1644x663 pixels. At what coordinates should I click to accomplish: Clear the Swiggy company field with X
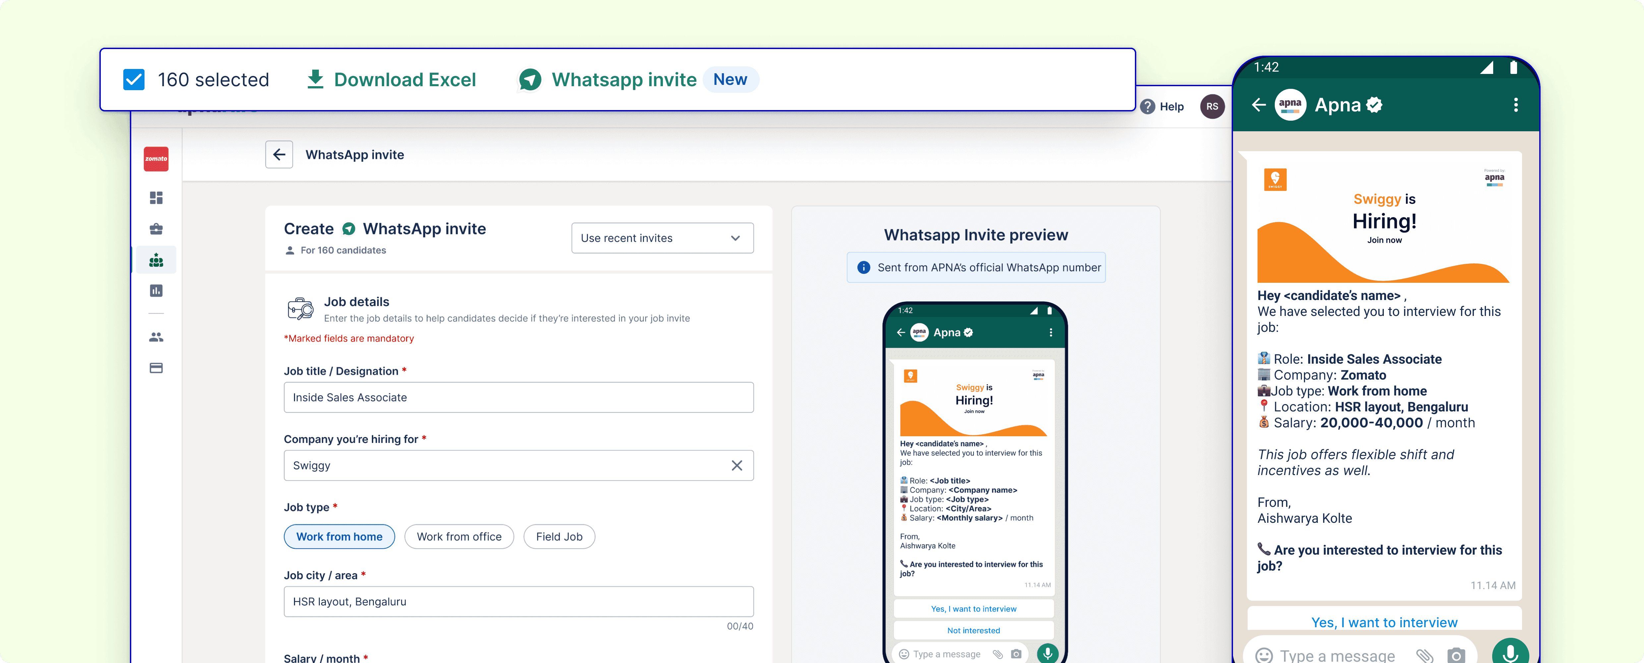tap(736, 466)
